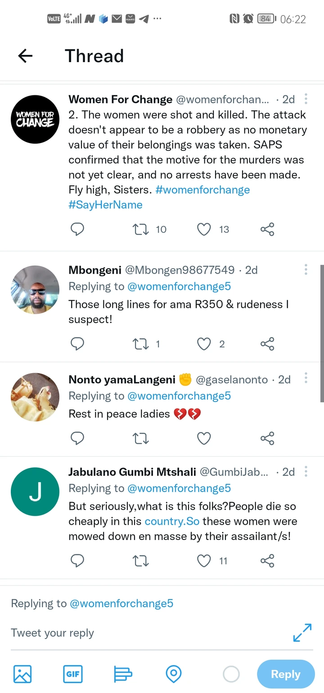The image size is (324, 693).
Task: Tap the Tweet your reply field
Action: 135,633
